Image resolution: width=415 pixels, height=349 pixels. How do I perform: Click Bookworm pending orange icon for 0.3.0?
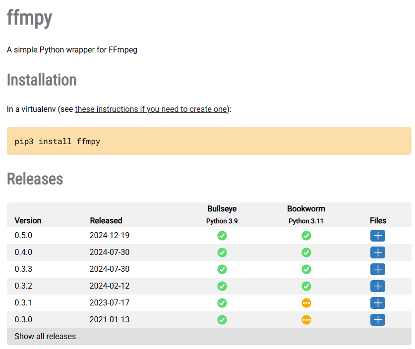coord(306,320)
